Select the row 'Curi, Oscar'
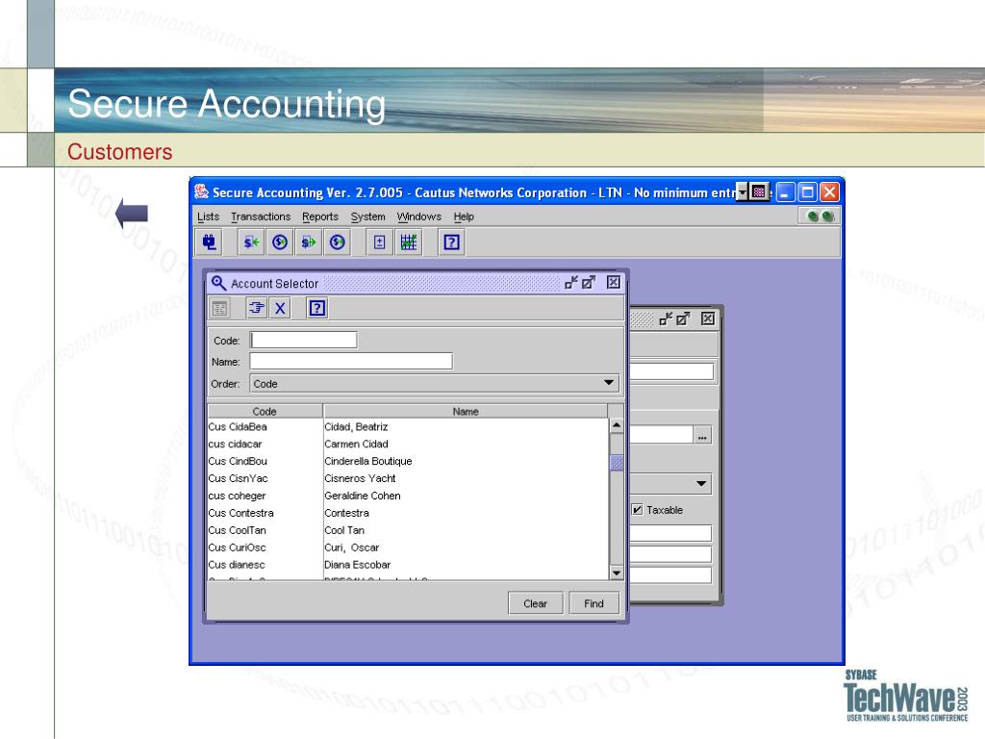Image resolution: width=985 pixels, height=739 pixels. (x=408, y=548)
